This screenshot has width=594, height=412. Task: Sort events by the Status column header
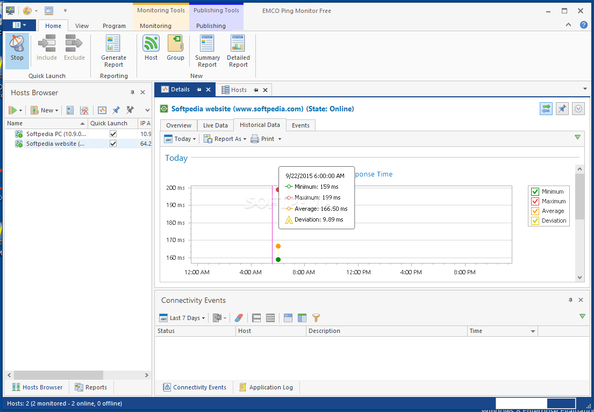pyautogui.click(x=195, y=331)
